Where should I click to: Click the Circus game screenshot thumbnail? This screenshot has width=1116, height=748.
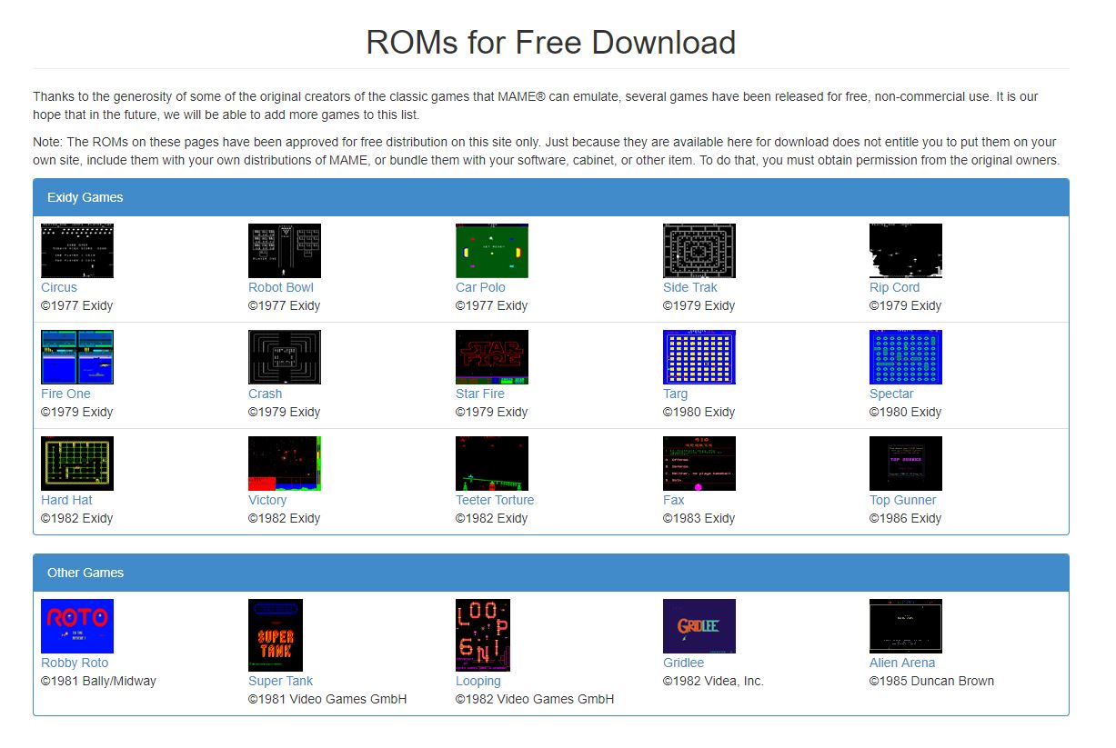(x=77, y=251)
